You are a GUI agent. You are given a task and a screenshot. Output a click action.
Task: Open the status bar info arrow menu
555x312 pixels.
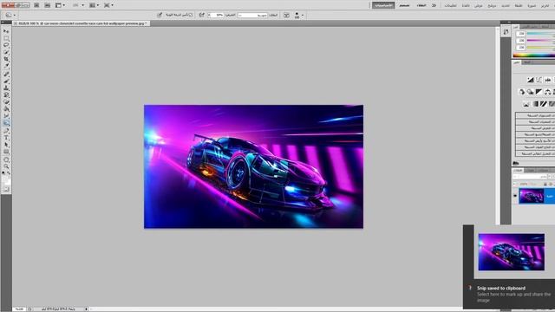pyautogui.click(x=86, y=309)
